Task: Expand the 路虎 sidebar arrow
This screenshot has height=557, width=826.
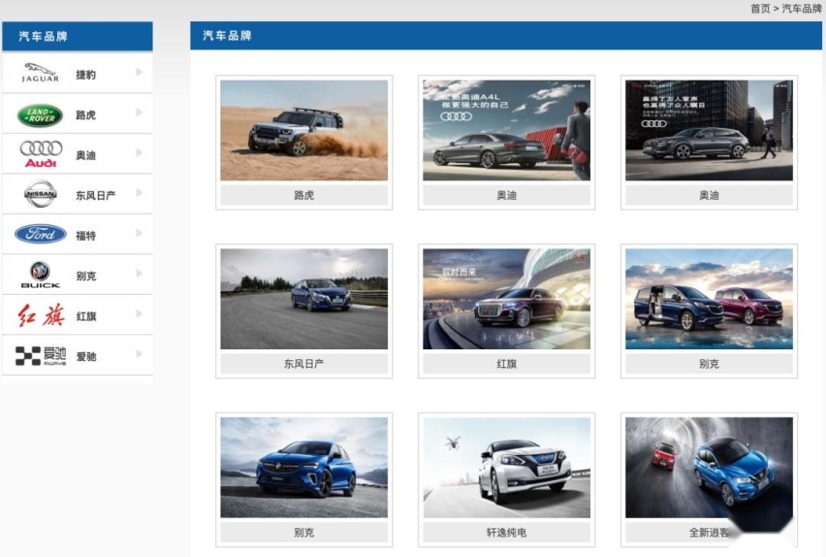Action: pyautogui.click(x=139, y=113)
